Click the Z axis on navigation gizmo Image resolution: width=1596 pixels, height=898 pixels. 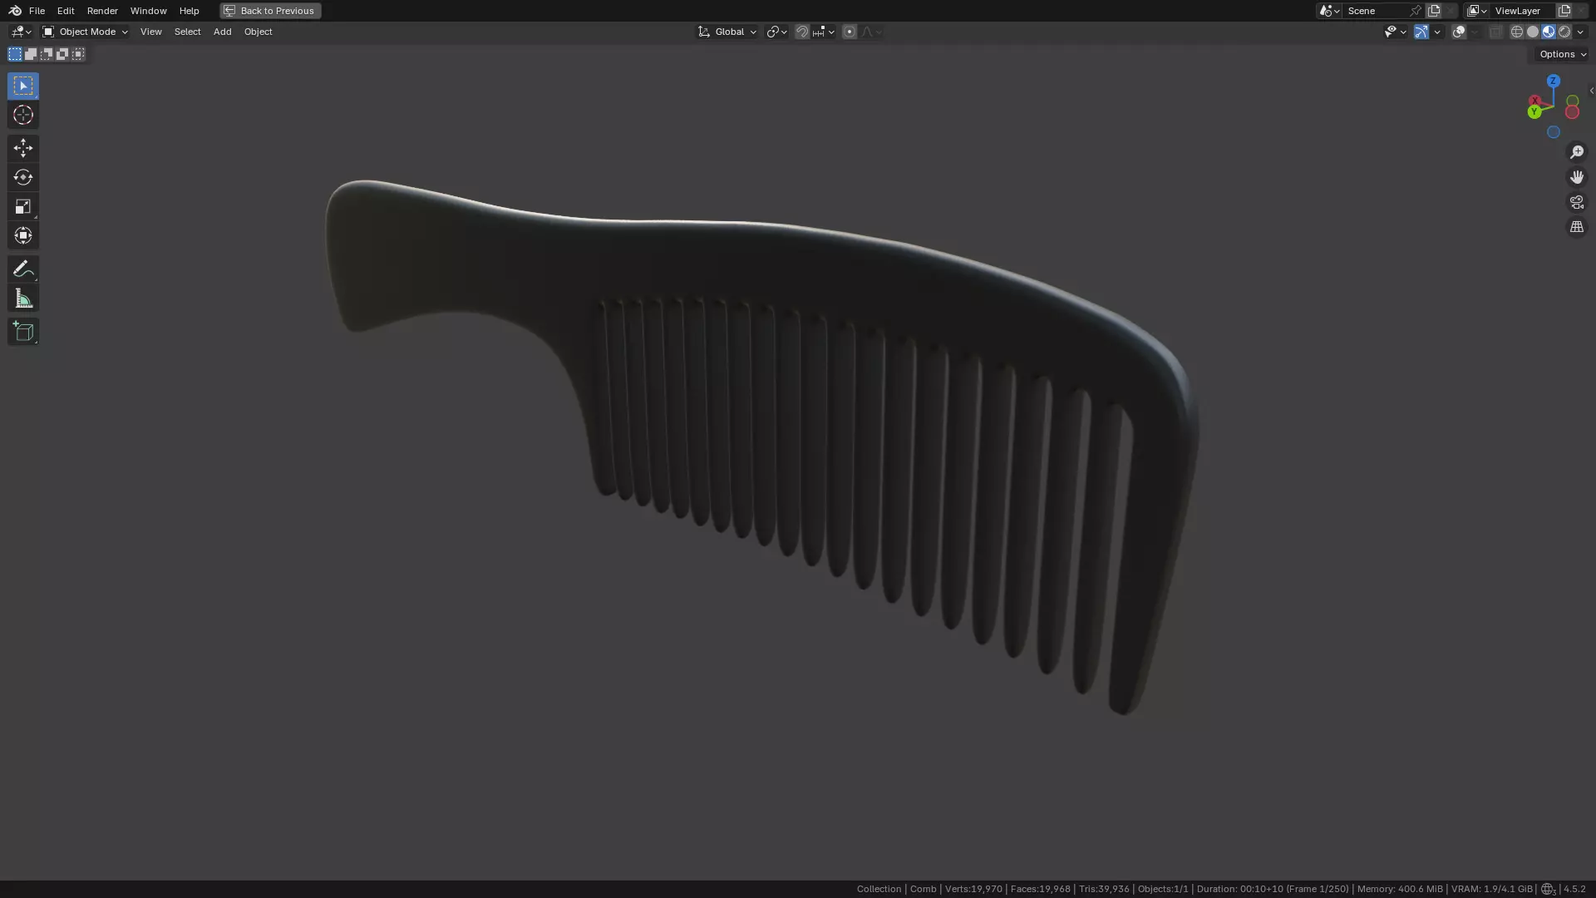point(1553,81)
